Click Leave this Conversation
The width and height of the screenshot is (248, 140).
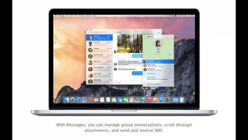(x=154, y=84)
